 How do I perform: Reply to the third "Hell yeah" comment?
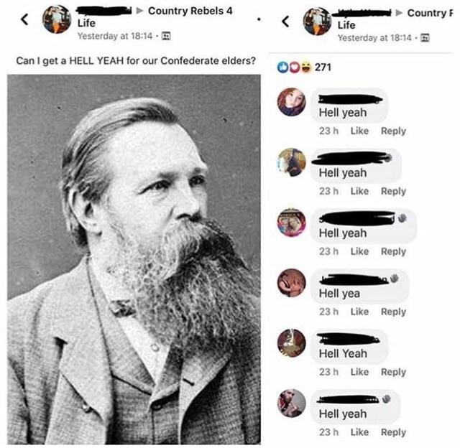[x=393, y=251]
